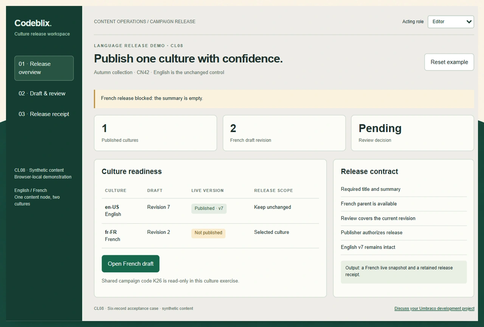Click the Codeblix logo
This screenshot has height=327, width=484.
(33, 23)
